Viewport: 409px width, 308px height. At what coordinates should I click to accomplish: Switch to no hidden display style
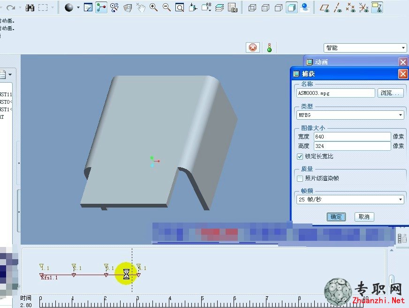[x=279, y=8]
